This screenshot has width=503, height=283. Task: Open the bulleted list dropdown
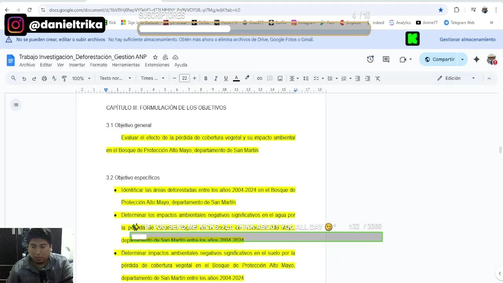pos(332,78)
